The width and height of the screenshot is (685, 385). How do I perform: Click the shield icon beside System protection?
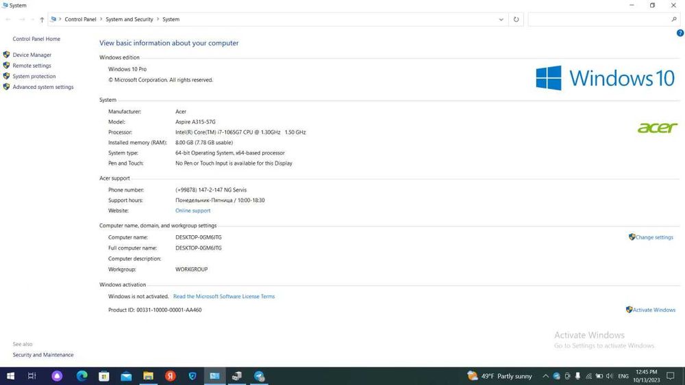[6, 76]
